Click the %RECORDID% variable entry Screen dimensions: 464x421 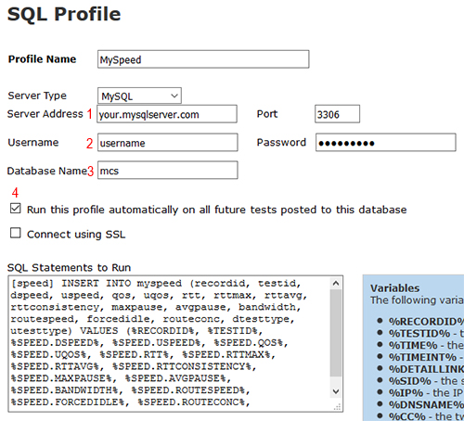pyautogui.click(x=426, y=322)
